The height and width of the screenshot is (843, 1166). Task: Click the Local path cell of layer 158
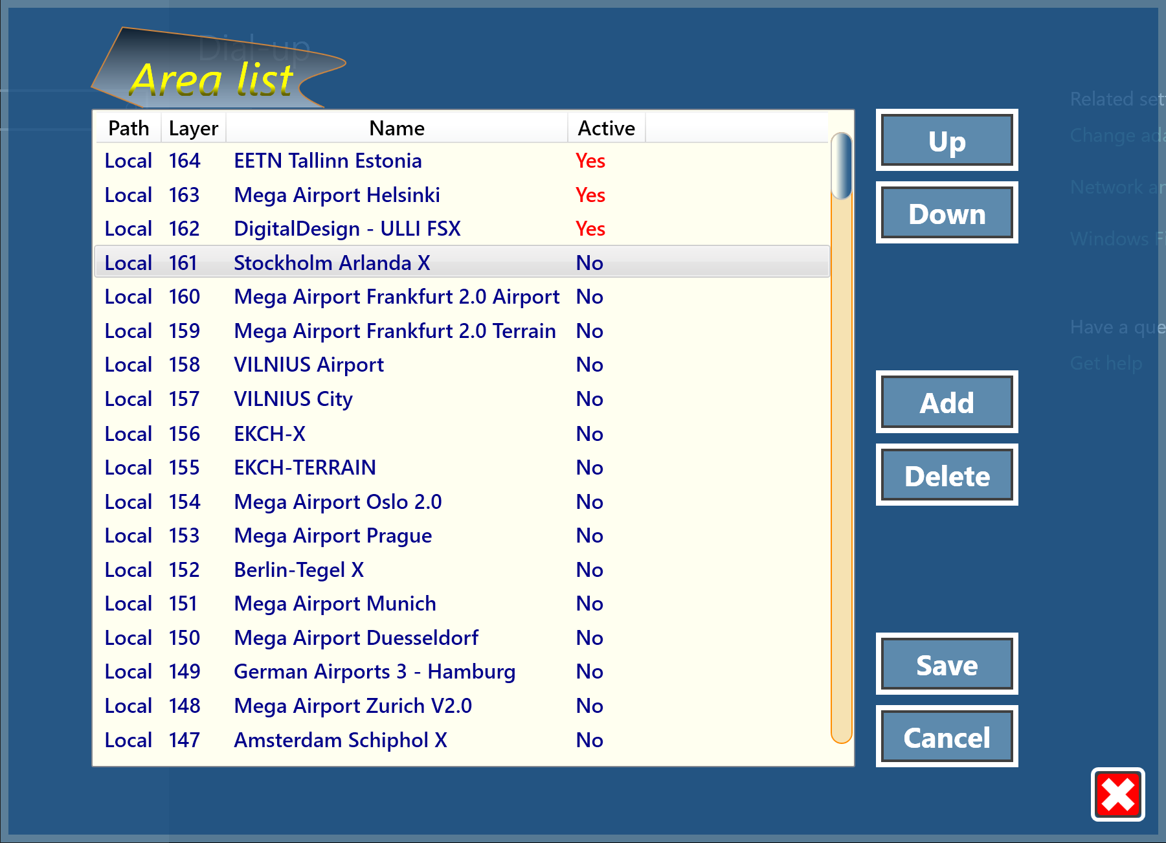coord(129,365)
